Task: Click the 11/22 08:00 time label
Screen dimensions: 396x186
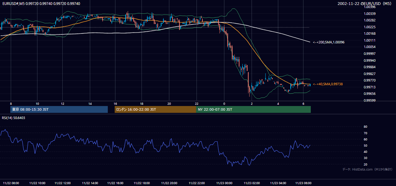Action: pyautogui.click(x=11, y=183)
